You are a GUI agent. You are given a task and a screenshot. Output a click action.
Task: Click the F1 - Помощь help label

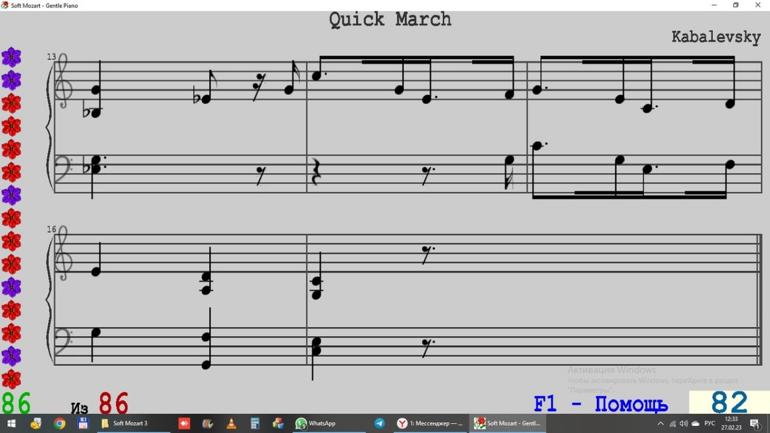pos(601,405)
